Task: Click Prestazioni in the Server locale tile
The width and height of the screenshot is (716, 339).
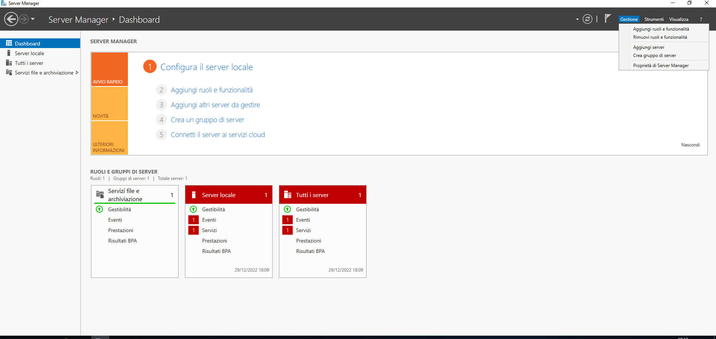Action: 214,241
